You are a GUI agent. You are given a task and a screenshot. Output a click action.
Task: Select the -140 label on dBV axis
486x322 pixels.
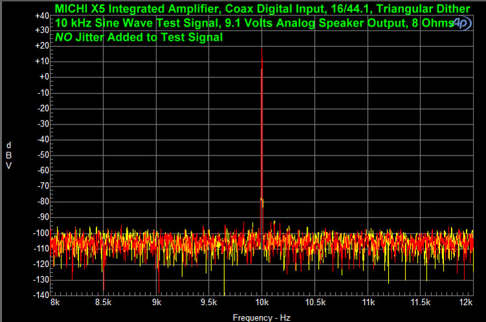(x=39, y=294)
